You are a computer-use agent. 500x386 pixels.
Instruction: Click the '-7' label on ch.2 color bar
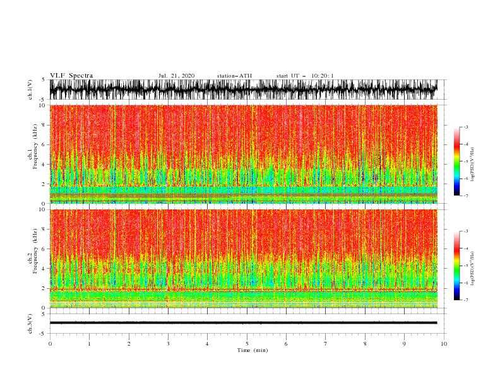(465, 300)
